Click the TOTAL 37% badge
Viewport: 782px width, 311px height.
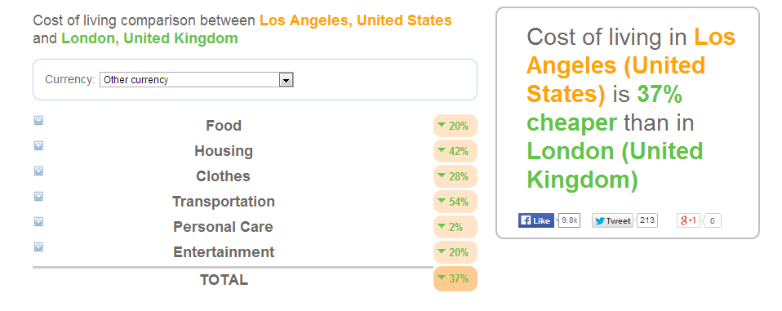tap(455, 278)
